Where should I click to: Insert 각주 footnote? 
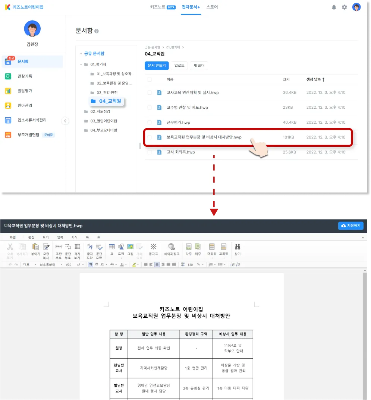pos(188,249)
